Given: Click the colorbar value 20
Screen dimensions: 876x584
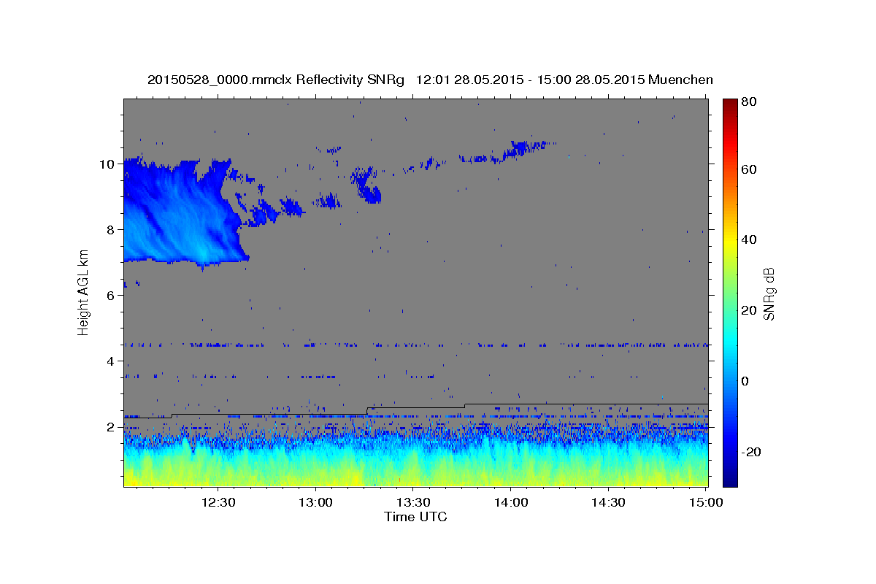Looking at the screenshot, I should point(748,310).
